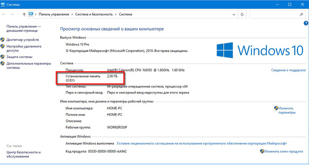This screenshot has height=166, width=309.
Task: Click 'Активация Windows выполнена' text
Action: point(90,143)
